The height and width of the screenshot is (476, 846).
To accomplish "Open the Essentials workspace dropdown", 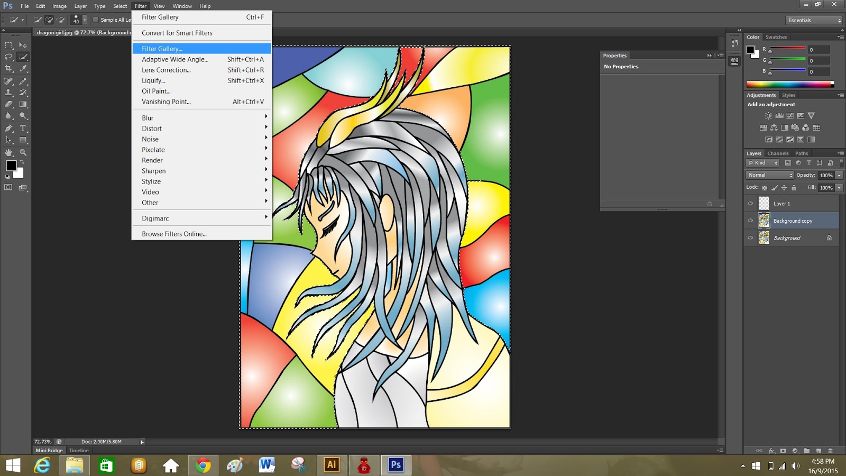I will click(x=814, y=20).
